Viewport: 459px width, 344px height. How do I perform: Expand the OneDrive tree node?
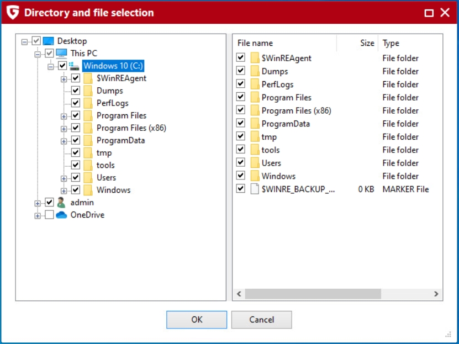[x=38, y=216]
